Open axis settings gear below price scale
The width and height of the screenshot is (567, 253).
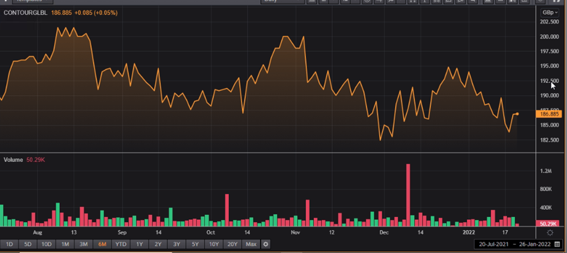[x=550, y=233]
